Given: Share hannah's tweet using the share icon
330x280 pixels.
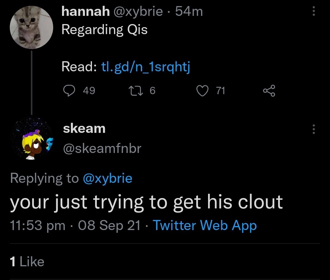Looking at the screenshot, I should click(269, 91).
